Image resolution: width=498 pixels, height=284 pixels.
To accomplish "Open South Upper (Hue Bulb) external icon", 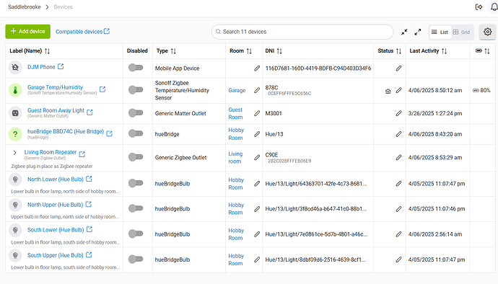I will pyautogui.click(x=89, y=254).
